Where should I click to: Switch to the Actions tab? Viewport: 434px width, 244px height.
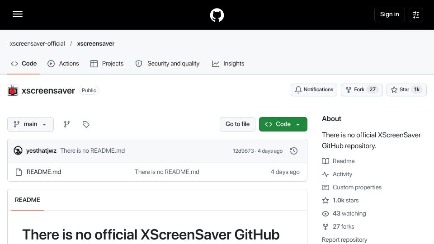(63, 64)
